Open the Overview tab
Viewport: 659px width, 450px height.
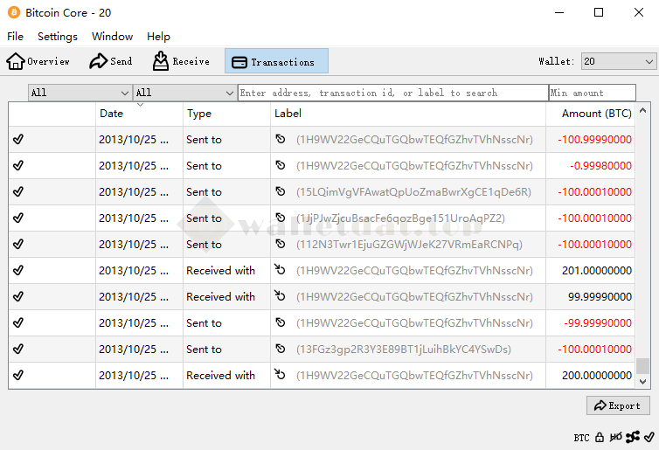pyautogui.click(x=38, y=61)
